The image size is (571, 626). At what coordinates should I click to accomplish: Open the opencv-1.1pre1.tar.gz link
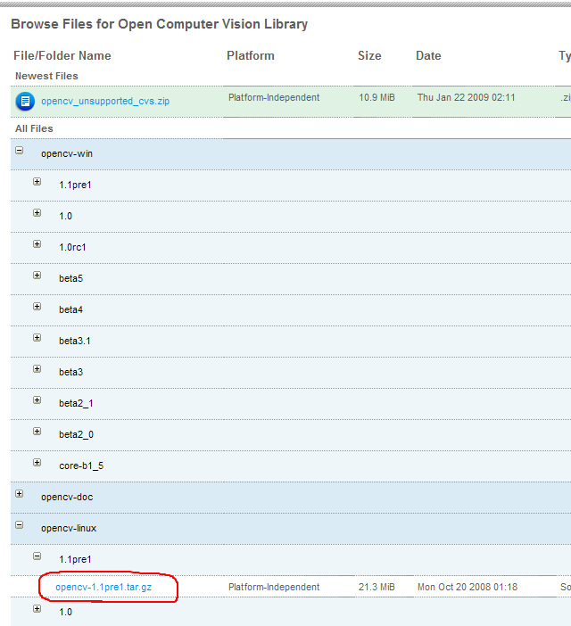pyautogui.click(x=103, y=587)
